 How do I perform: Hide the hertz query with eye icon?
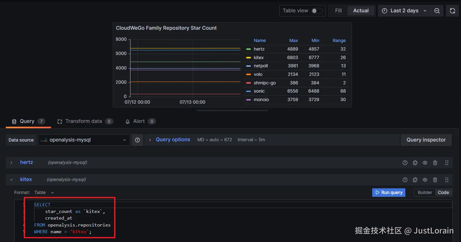click(x=425, y=163)
